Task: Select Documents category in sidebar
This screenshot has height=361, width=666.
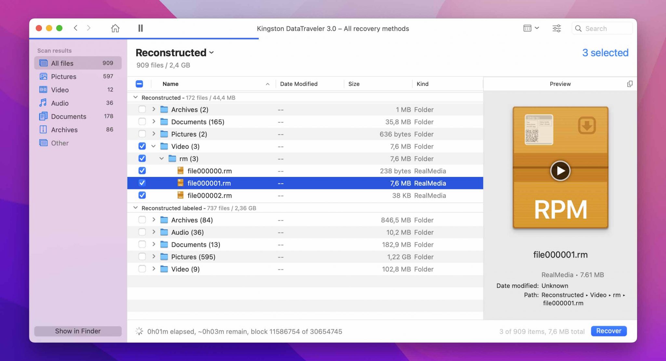Action: [x=68, y=116]
